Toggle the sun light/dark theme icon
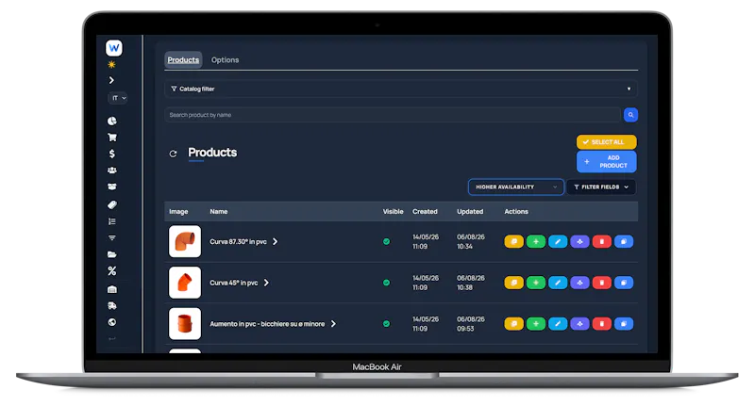This screenshot has width=755, height=406. click(x=111, y=64)
